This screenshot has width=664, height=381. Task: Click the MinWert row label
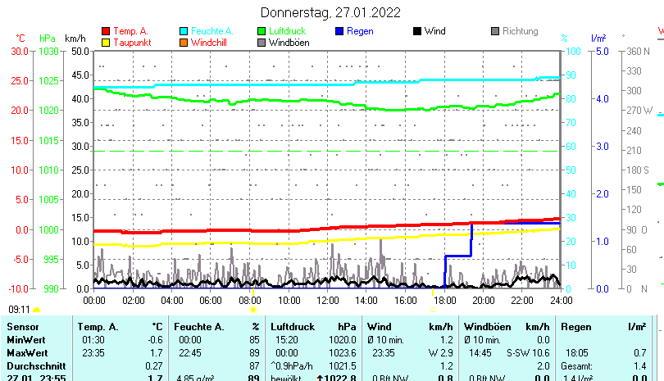tap(25, 339)
